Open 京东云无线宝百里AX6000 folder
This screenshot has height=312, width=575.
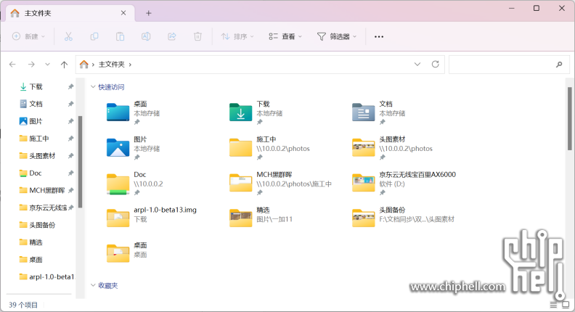(364, 183)
